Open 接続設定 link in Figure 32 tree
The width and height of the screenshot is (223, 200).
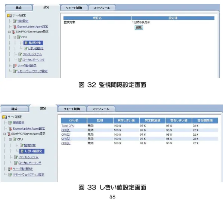coord(23,21)
